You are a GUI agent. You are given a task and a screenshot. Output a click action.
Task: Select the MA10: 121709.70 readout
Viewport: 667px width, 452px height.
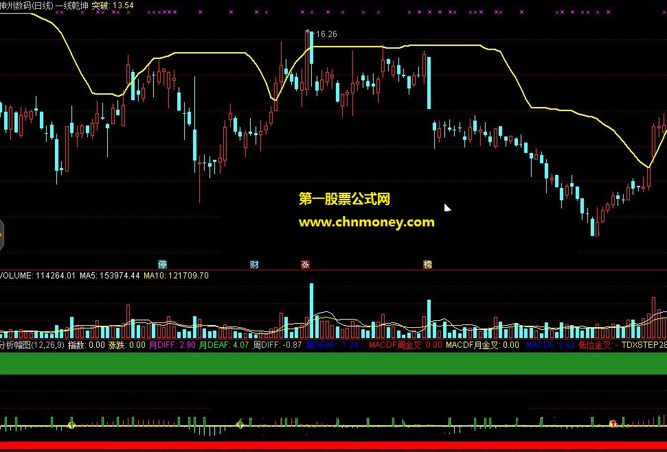[x=176, y=276]
